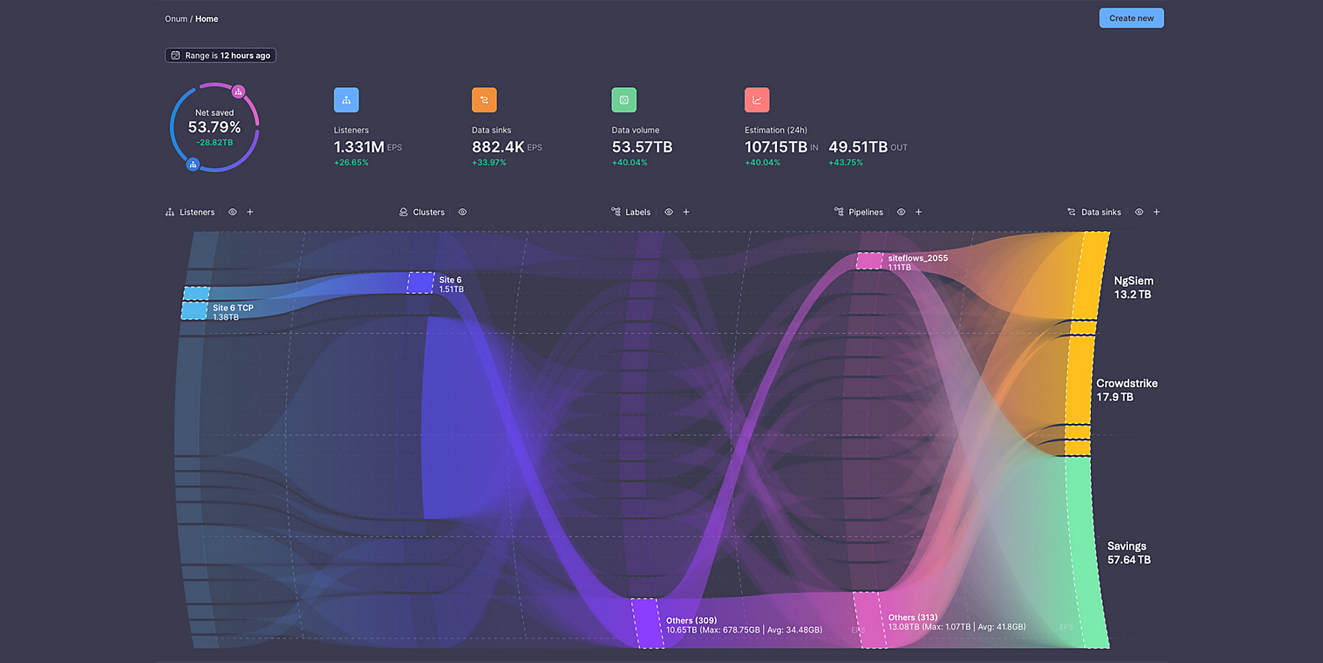The height and width of the screenshot is (663, 1323).
Task: Toggle visibility of the Listeners column
Action: (233, 212)
